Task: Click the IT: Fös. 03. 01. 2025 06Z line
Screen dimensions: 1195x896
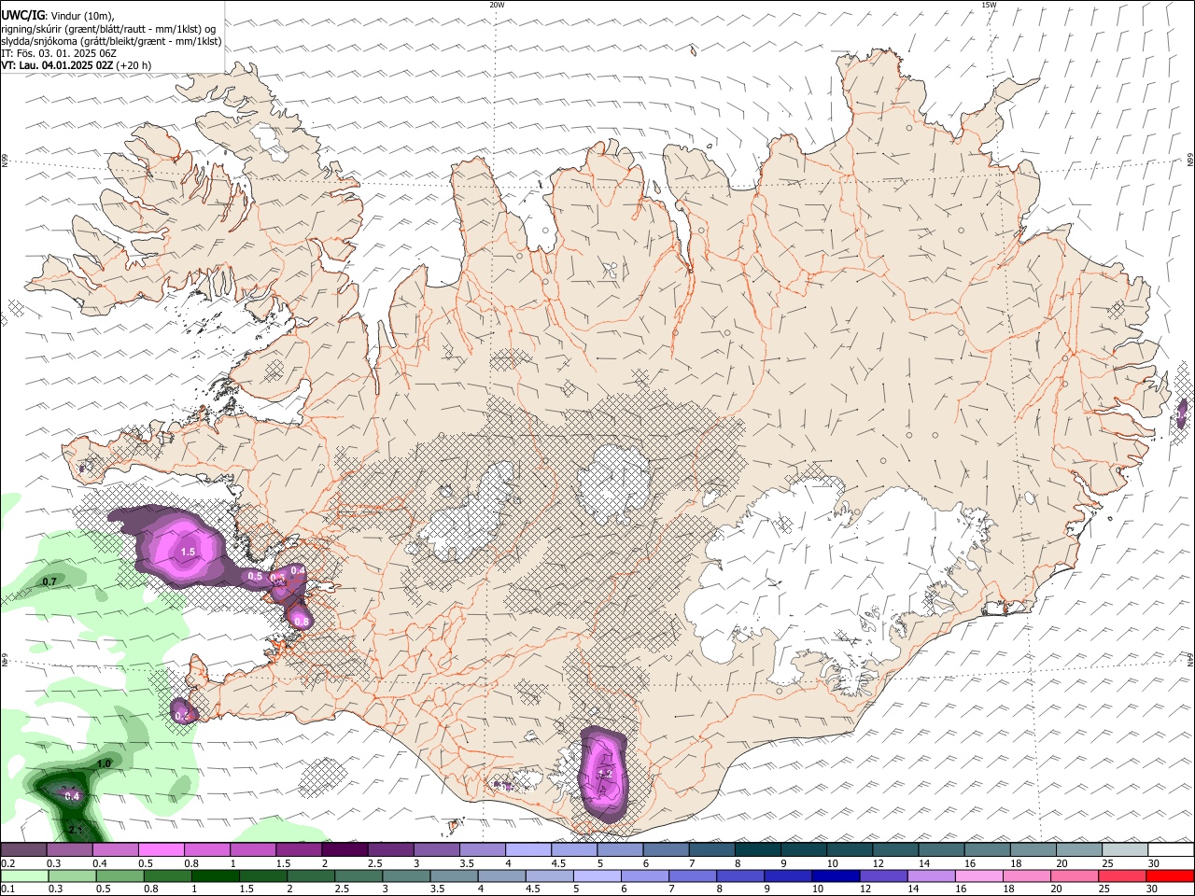Action: point(59,53)
